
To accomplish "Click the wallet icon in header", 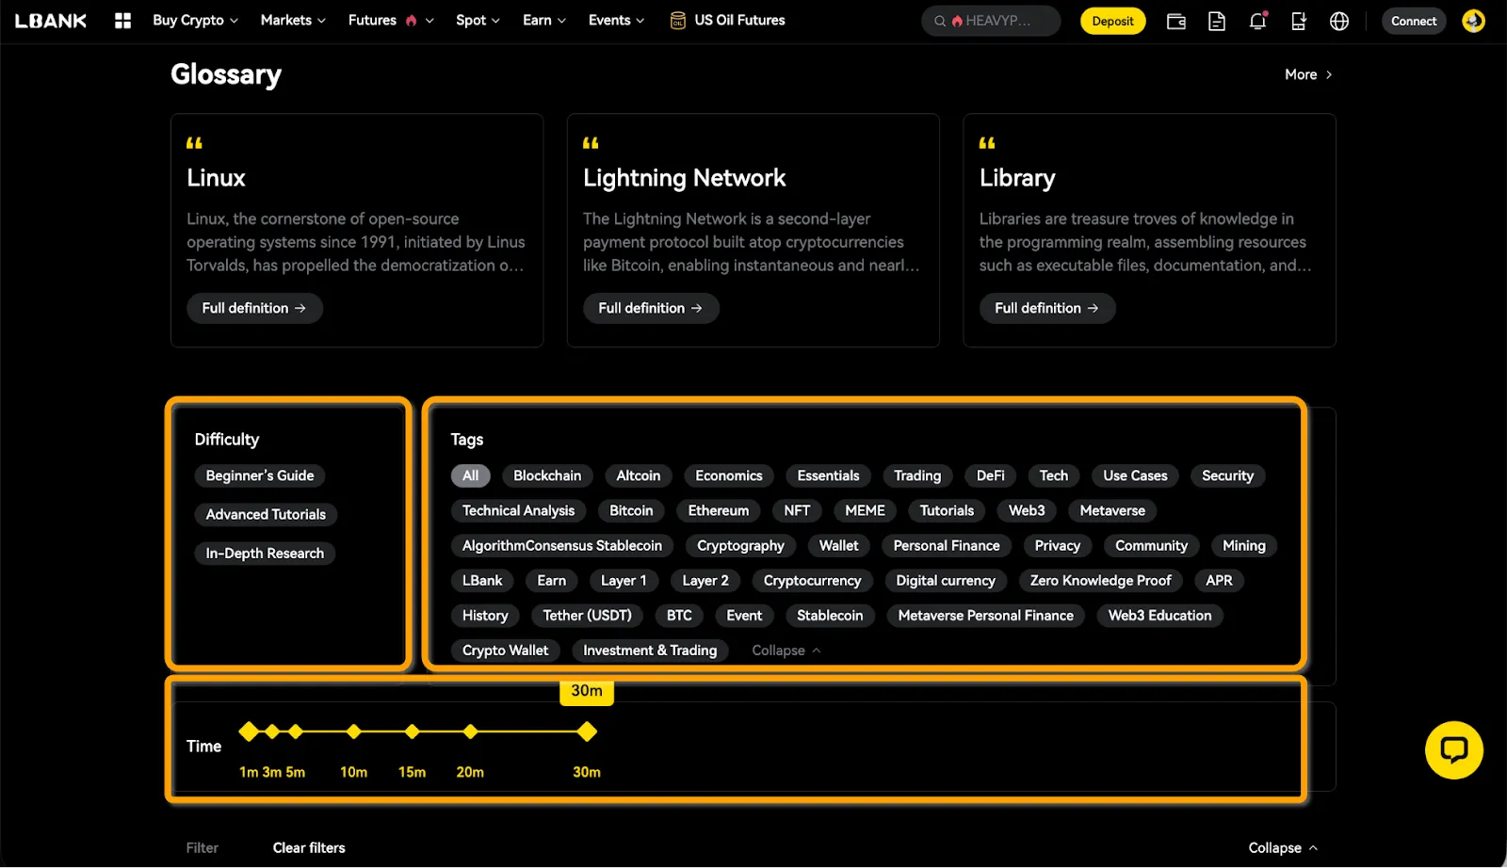I will tap(1175, 21).
